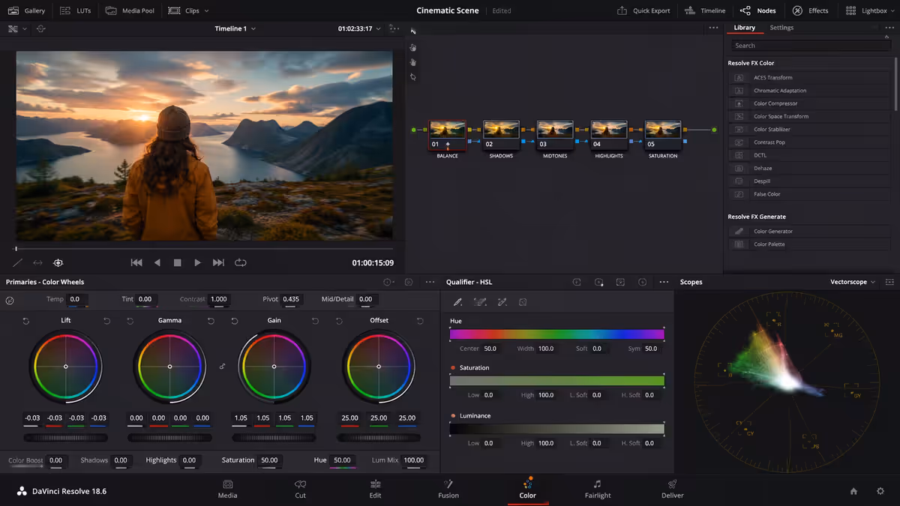Viewport: 900px width, 506px height.
Task: Click the Lift master wheel slider
Action: [65, 438]
